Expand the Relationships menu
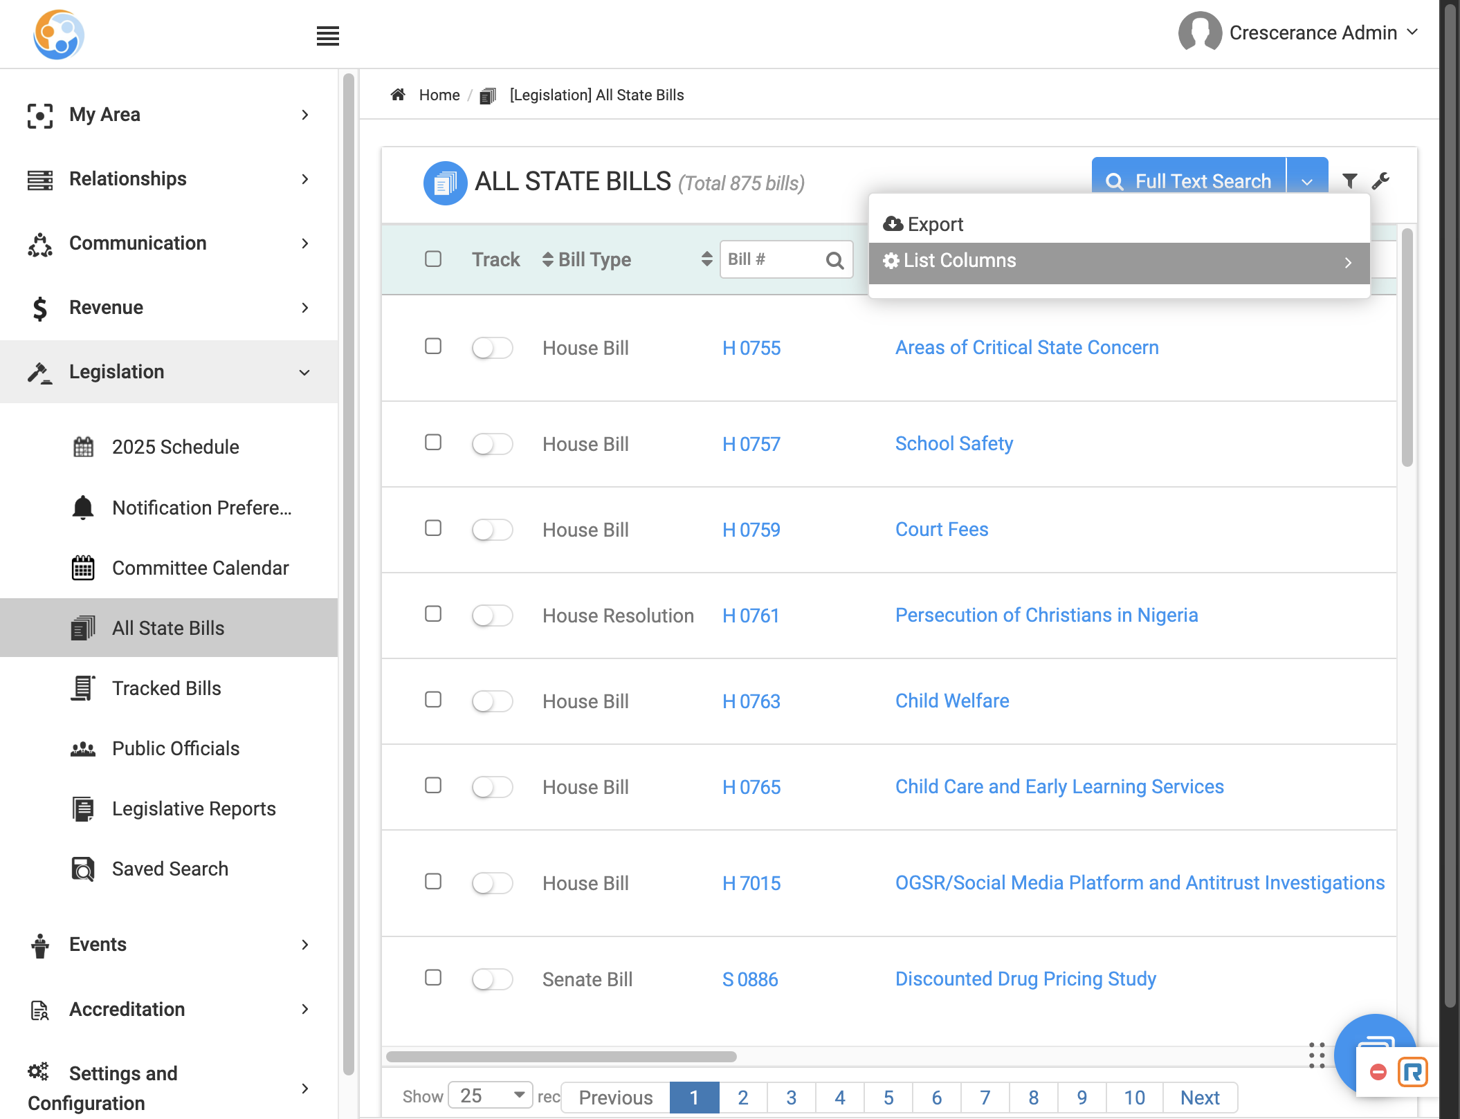This screenshot has width=1460, height=1119. pyautogui.click(x=169, y=178)
